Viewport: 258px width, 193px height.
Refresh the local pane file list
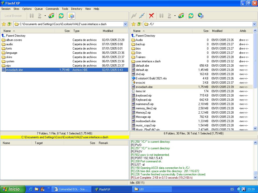61,16
